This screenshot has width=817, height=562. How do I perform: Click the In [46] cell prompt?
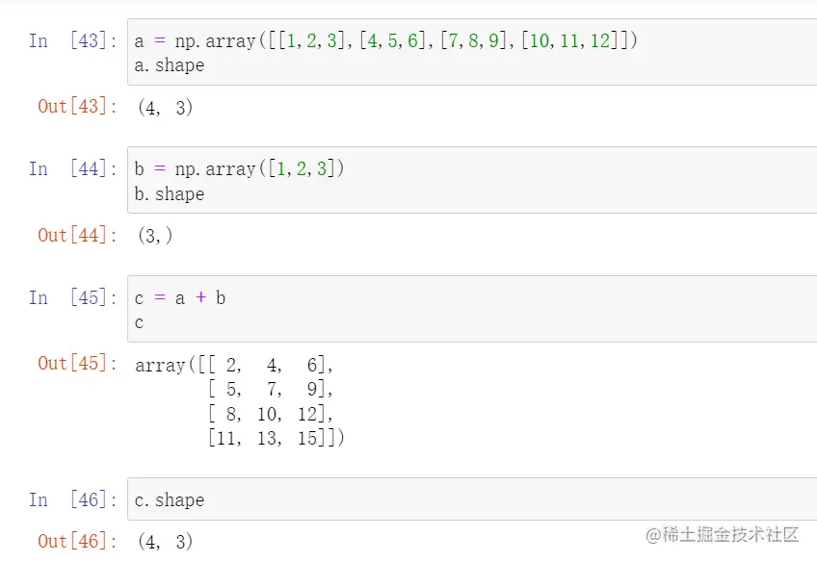[x=73, y=500]
